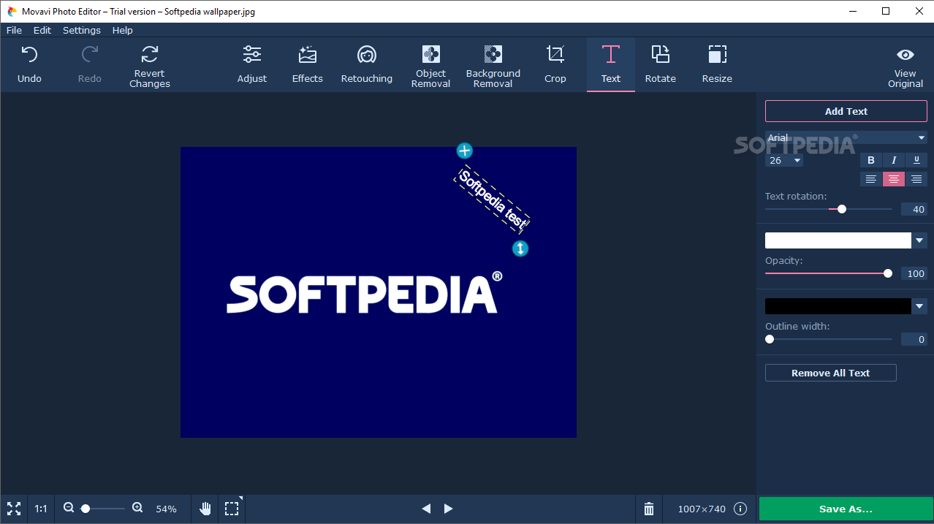The width and height of the screenshot is (934, 524).
Task: Click the zoom in magnifier
Action: (137, 508)
